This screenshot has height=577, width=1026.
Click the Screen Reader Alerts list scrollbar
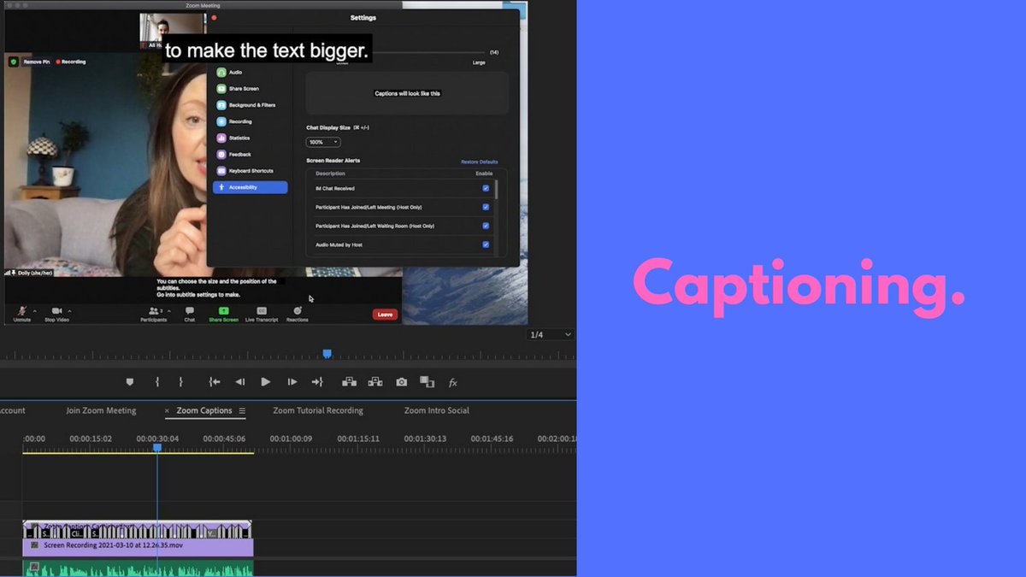[496, 190]
